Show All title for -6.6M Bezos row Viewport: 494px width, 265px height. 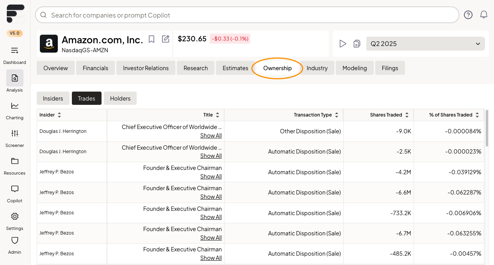(x=211, y=197)
